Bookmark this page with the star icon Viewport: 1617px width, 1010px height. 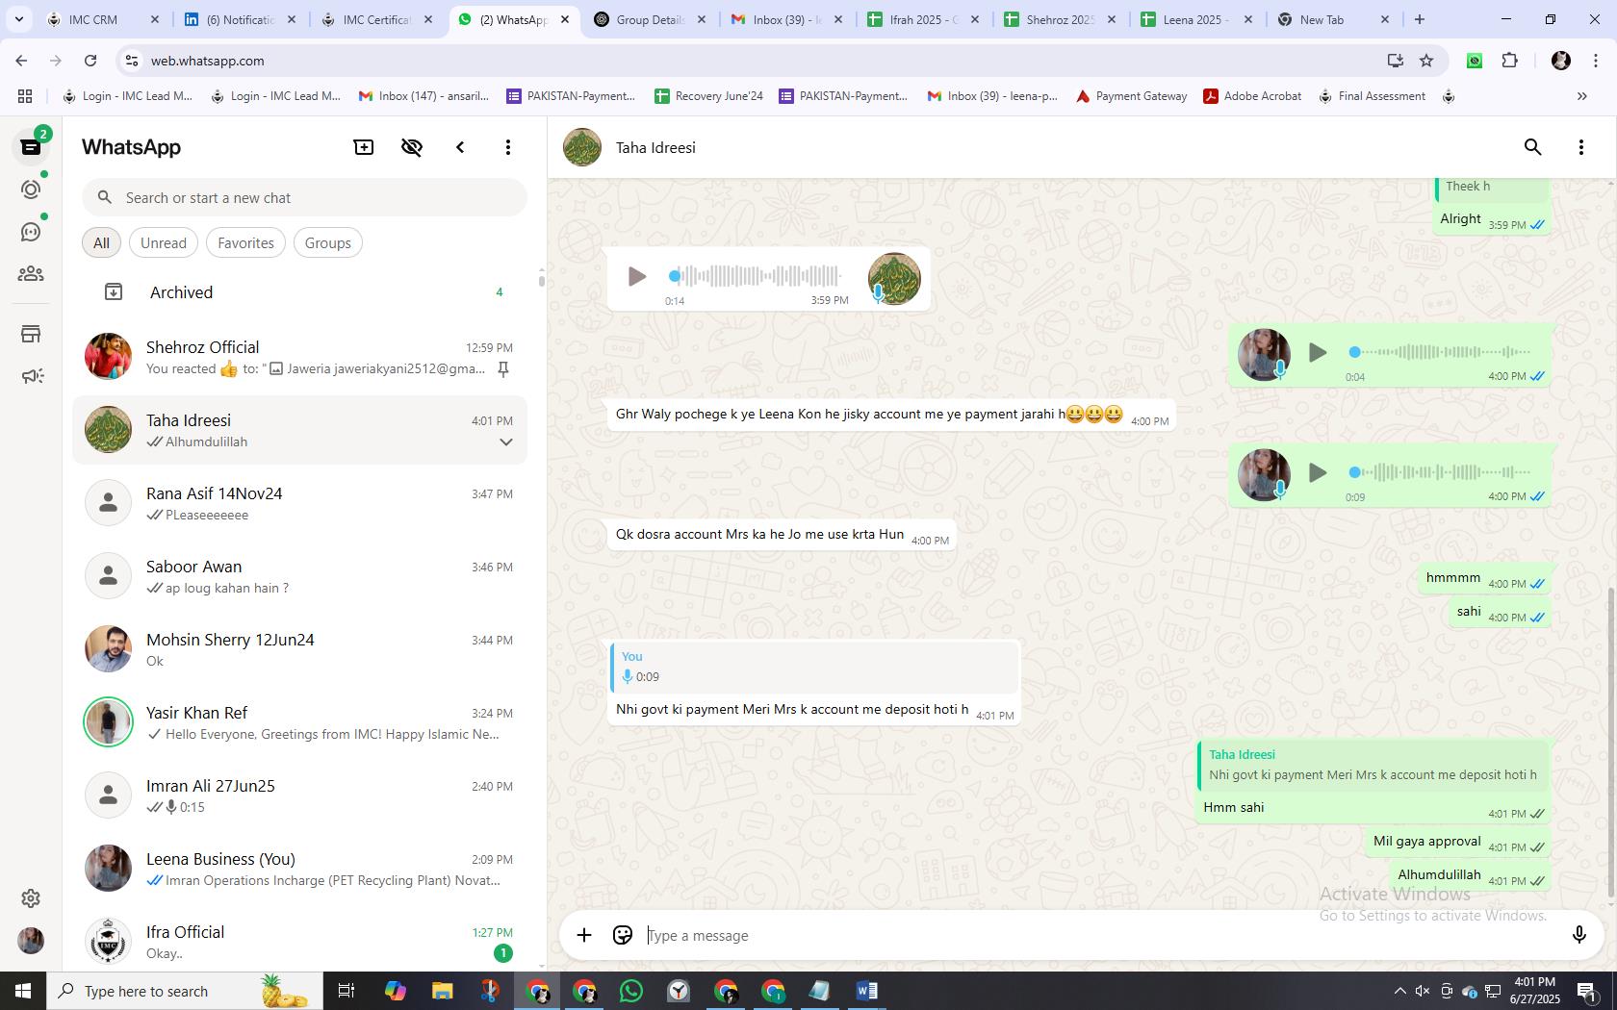pyautogui.click(x=1426, y=61)
